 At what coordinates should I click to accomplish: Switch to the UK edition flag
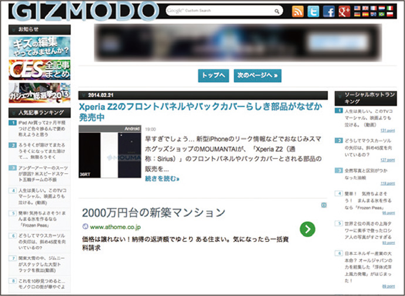(366, 8)
